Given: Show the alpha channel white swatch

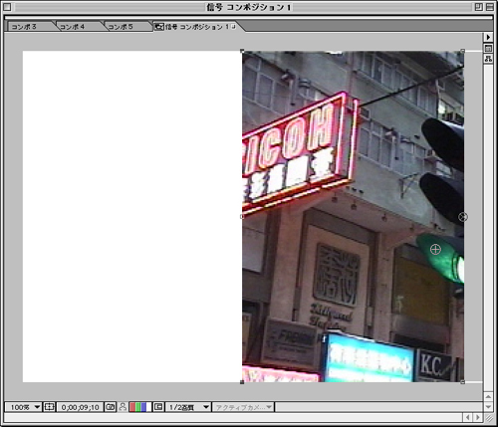Looking at the screenshot, I should 148,407.
